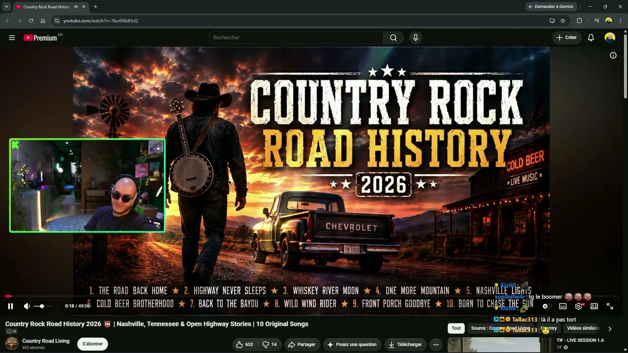Image resolution: width=628 pixels, height=353 pixels.
Task: Subscribe with the S'abonner button
Action: 93,344
